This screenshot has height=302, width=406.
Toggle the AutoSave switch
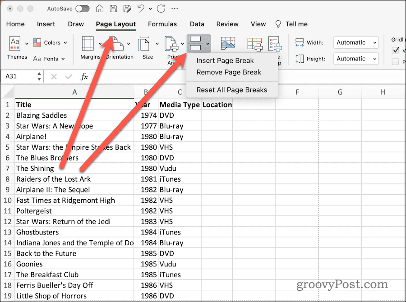83,9
